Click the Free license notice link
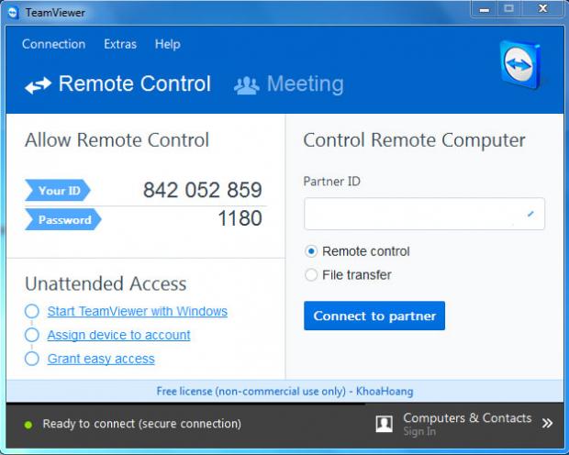Screen dimensions: 569x455 click(284, 391)
